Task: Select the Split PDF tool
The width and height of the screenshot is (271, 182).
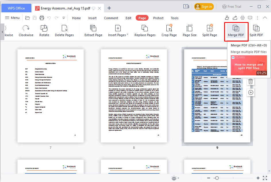Action: pos(256,31)
